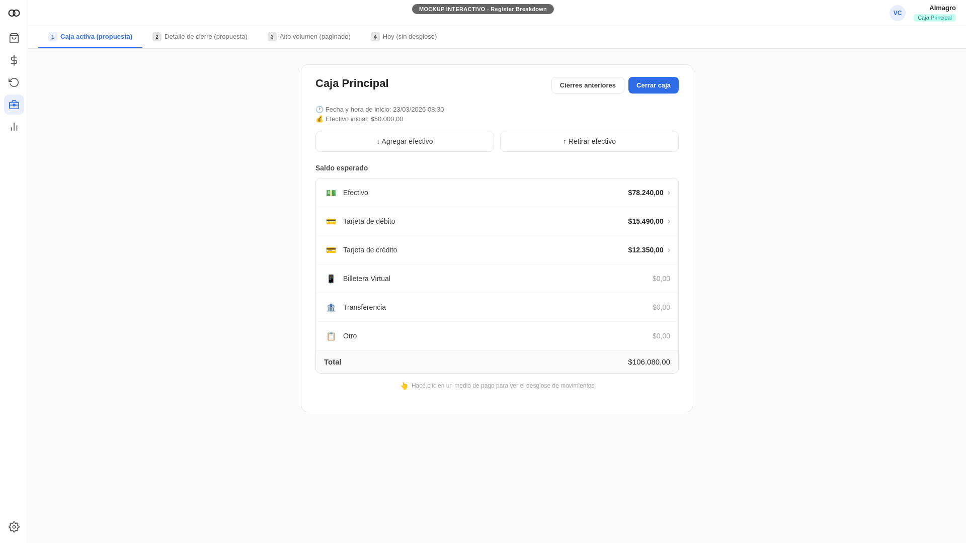966x543 pixels.
Task: Switch to Caja activa (propuesta) tab
Action: (91, 37)
